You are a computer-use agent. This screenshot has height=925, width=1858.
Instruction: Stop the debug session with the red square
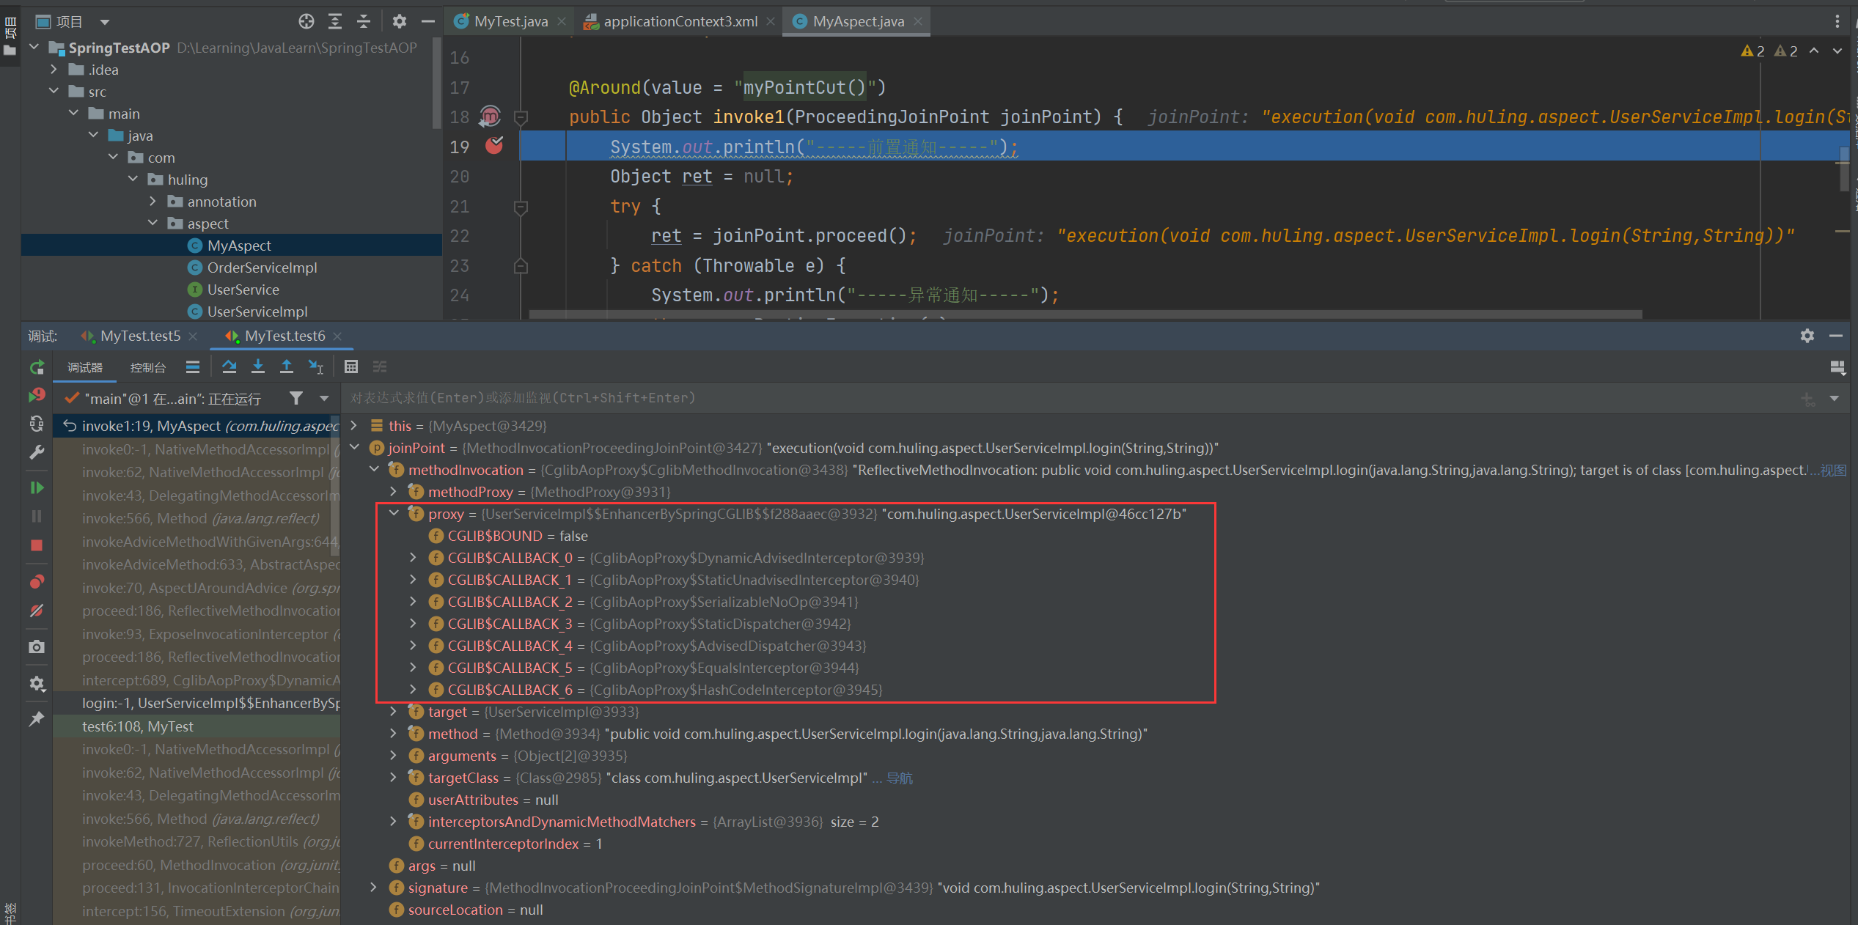[x=37, y=545]
